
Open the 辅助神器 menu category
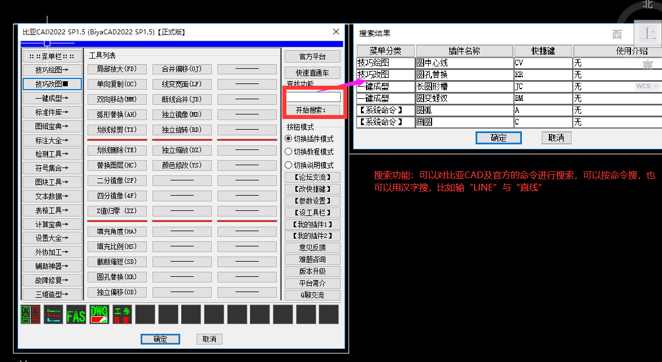pos(51,266)
